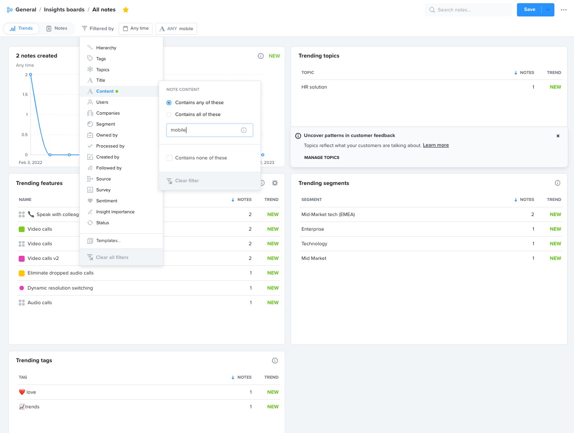Viewport: 574px width, 433px height.
Task: Open the Any time date filter
Action: coord(135,28)
